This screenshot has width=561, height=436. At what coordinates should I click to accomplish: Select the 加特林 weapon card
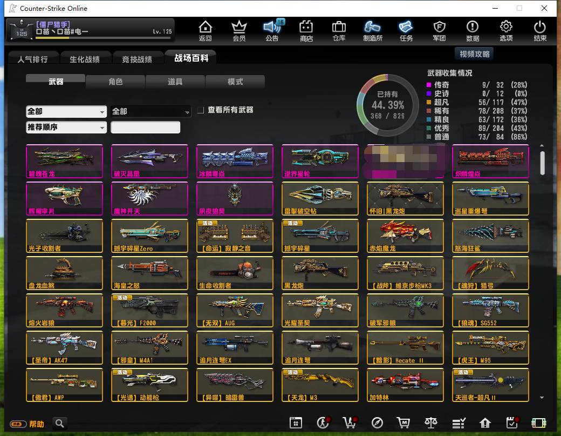click(x=405, y=385)
